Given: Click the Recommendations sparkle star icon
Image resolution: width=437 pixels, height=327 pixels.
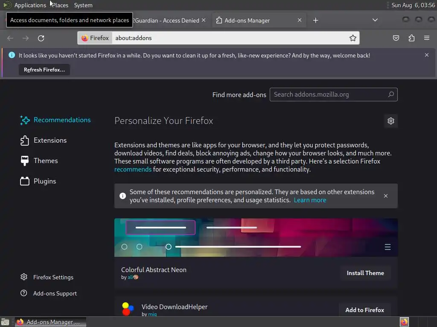Looking at the screenshot, I should [x=25, y=120].
